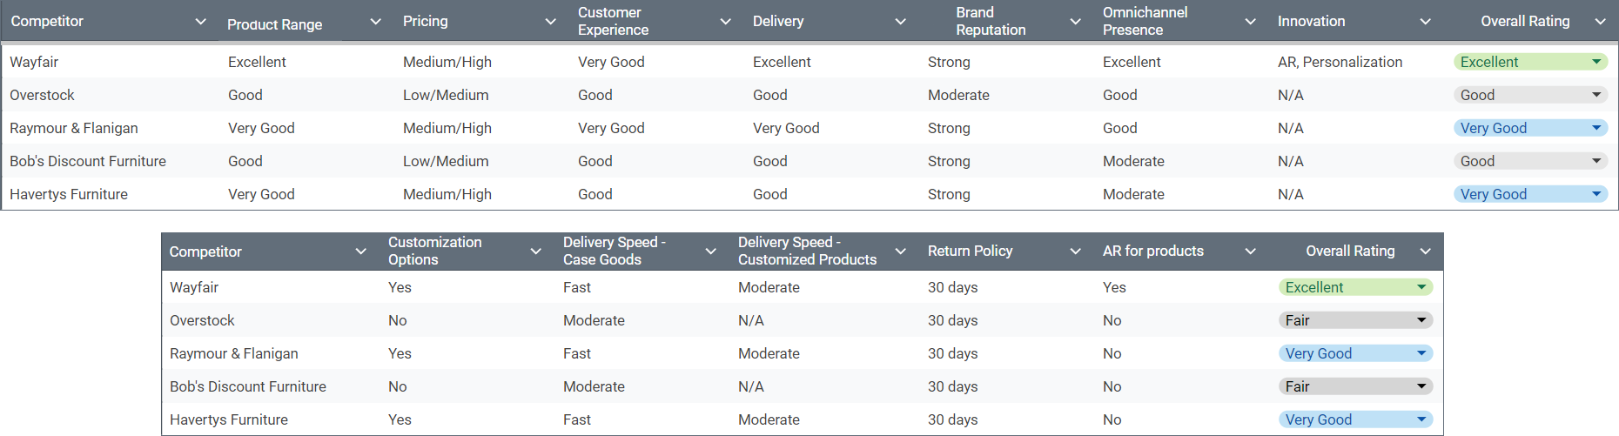Image resolution: width=1619 pixels, height=436 pixels.
Task: Select the AR, Personalization innovation cell
Action: tap(1340, 62)
